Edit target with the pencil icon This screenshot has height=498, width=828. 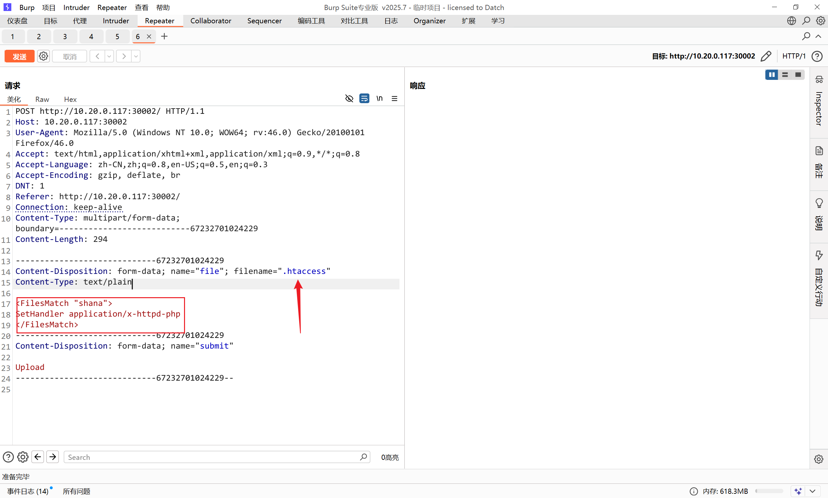coord(766,56)
